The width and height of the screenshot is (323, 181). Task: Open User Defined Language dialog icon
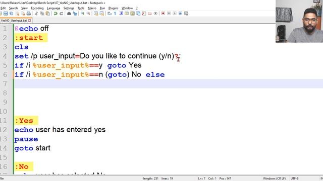[x=127, y=14]
